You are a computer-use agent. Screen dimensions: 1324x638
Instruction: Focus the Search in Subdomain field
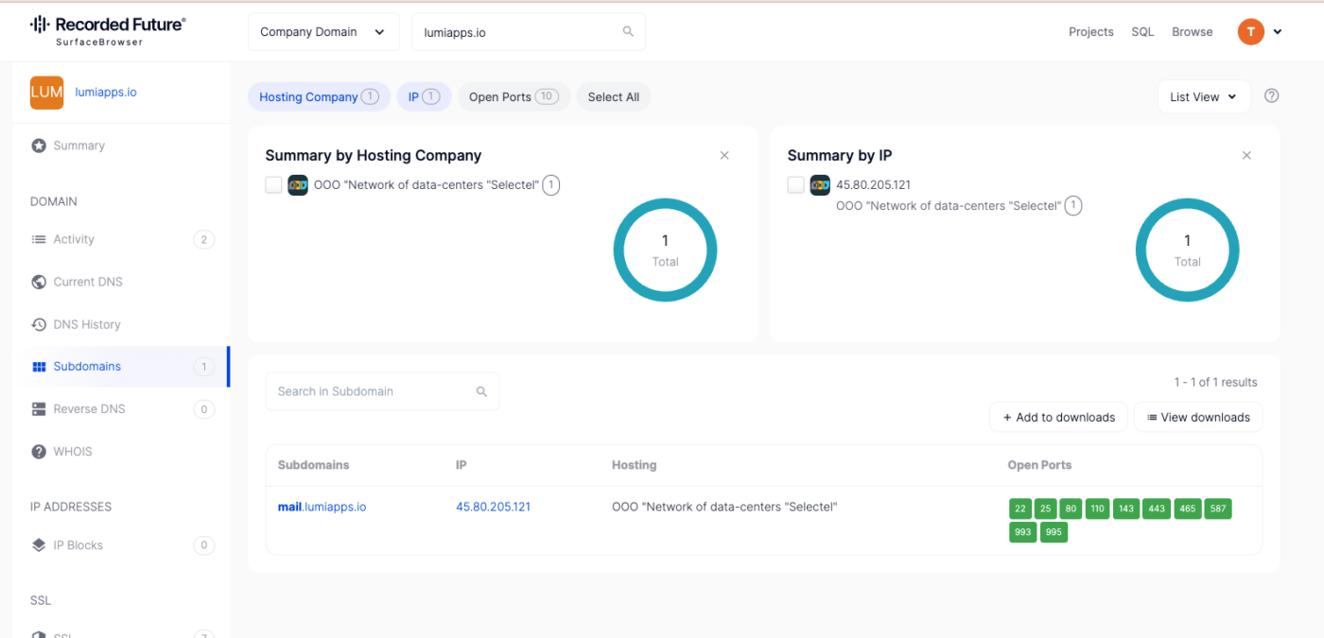382,391
